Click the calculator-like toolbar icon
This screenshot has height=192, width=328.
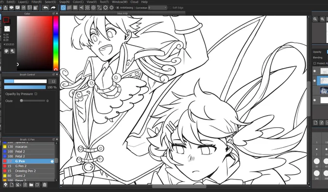[x=36, y=8]
